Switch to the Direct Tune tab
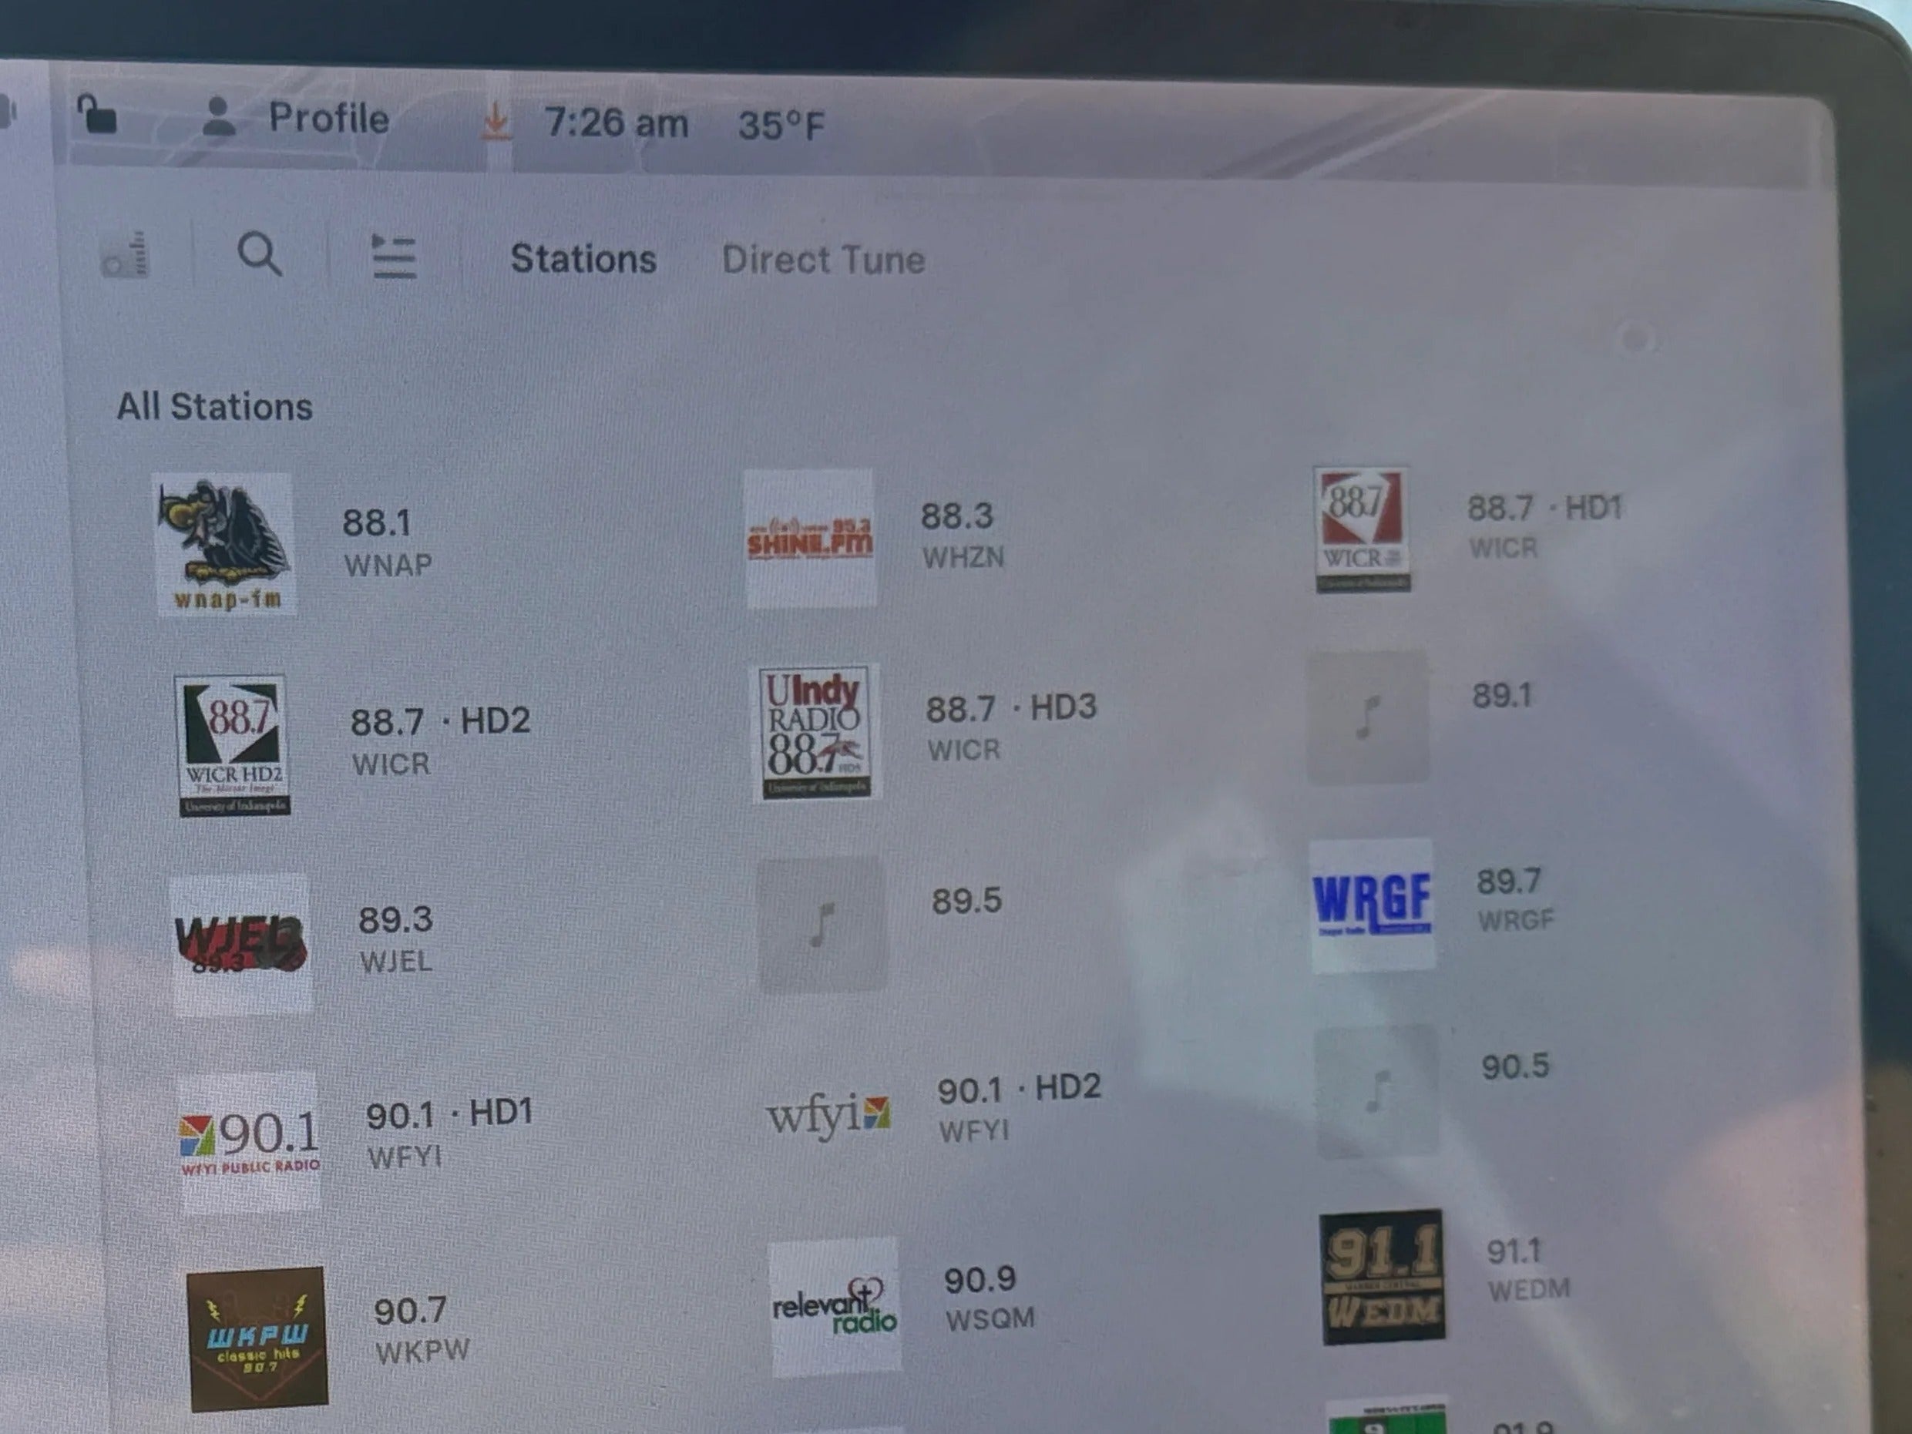 click(x=823, y=260)
